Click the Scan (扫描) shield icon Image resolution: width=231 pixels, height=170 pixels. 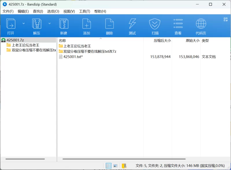(x=154, y=24)
